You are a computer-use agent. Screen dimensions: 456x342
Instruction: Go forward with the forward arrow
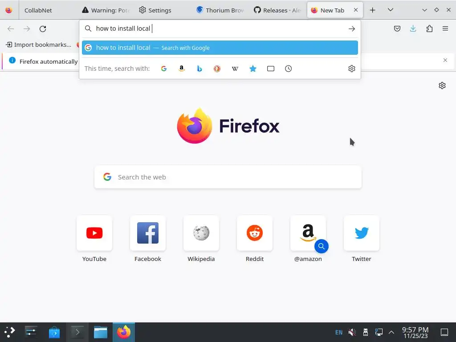coord(27,28)
